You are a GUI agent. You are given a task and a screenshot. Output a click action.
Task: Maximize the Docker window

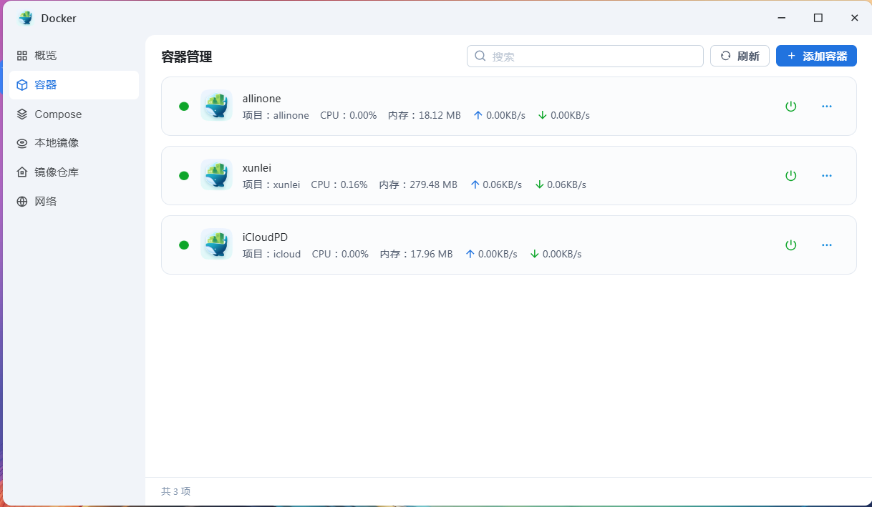click(x=818, y=18)
